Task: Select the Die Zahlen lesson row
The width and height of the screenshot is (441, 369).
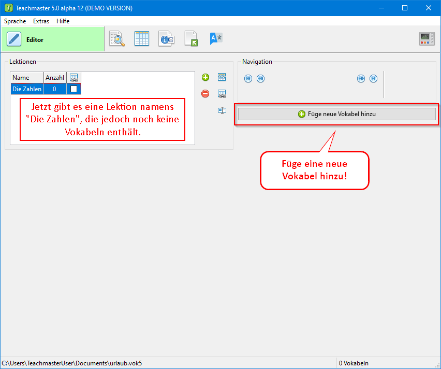Action: (27, 89)
